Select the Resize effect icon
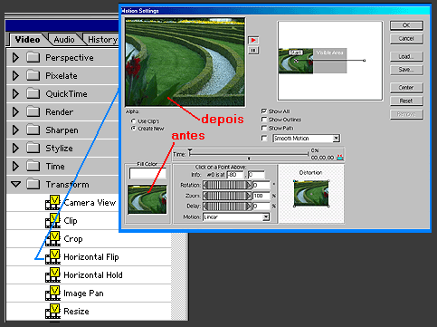Screen dimensions: 437x327 click(53, 312)
